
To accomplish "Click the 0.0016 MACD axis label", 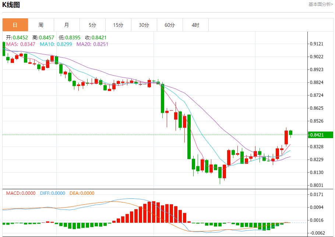I will pyautogui.click(x=317, y=220).
